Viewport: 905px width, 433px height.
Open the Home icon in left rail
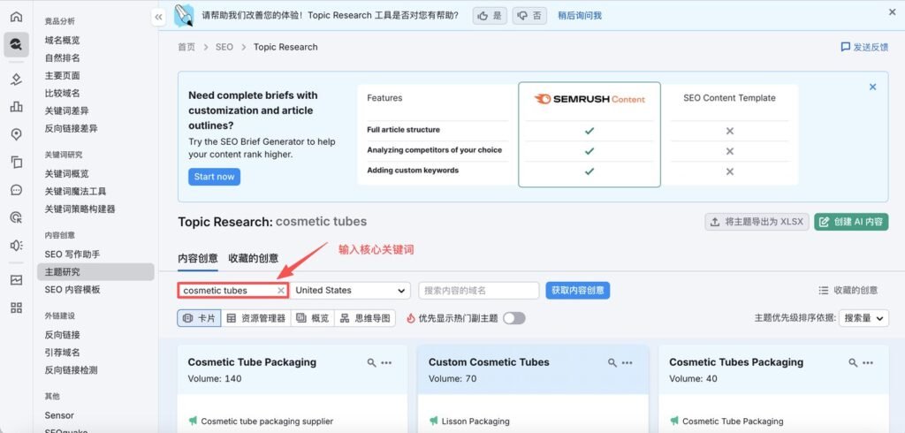[16, 17]
